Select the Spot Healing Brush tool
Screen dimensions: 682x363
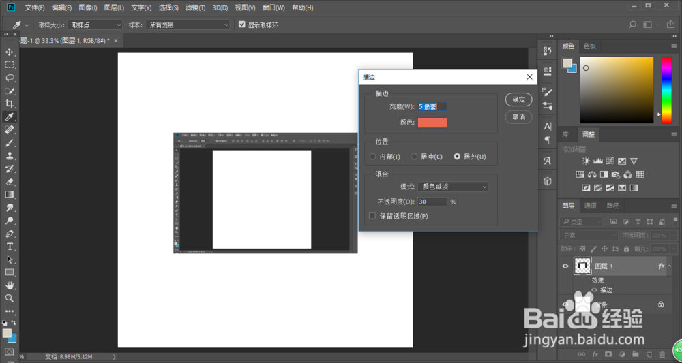(9, 129)
